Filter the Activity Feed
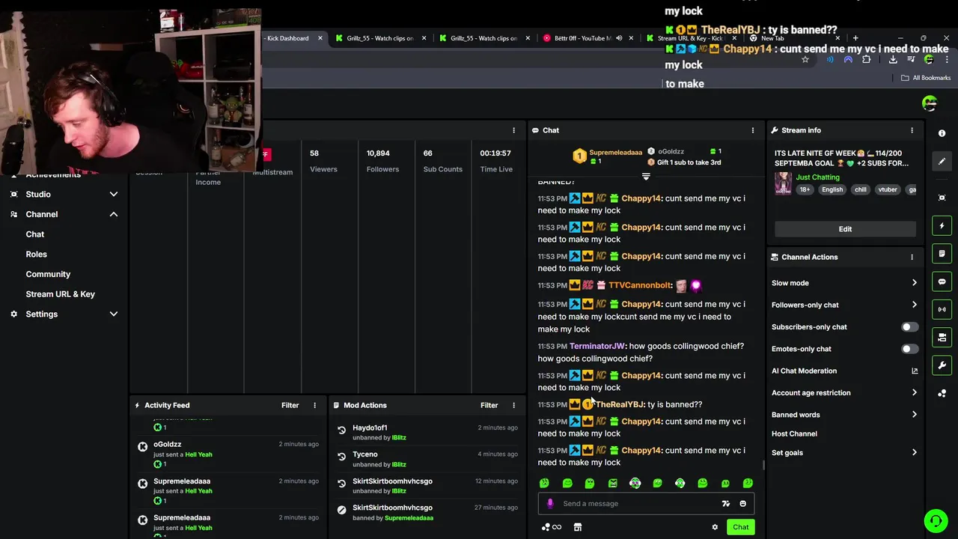The width and height of the screenshot is (958, 539). [290, 405]
